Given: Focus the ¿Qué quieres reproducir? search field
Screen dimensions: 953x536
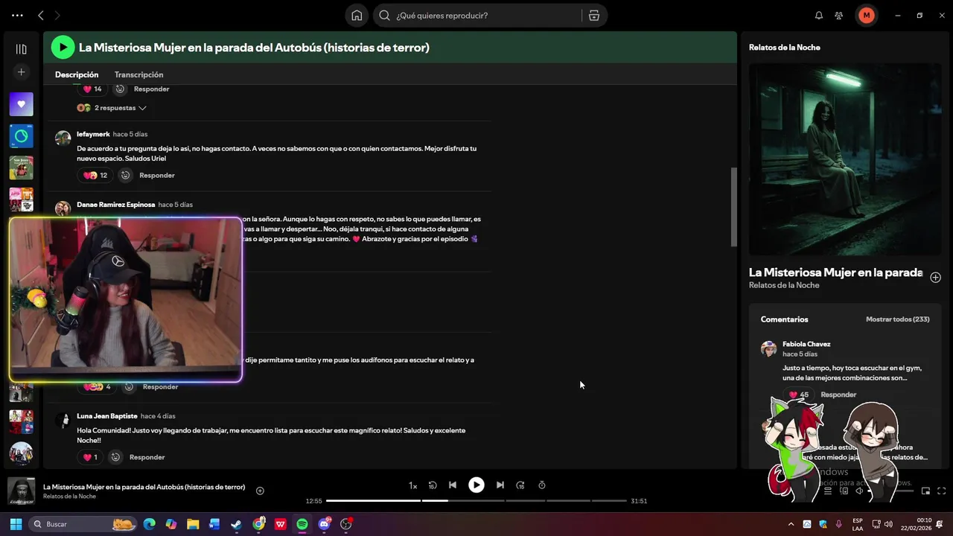Looking at the screenshot, I should (x=478, y=15).
